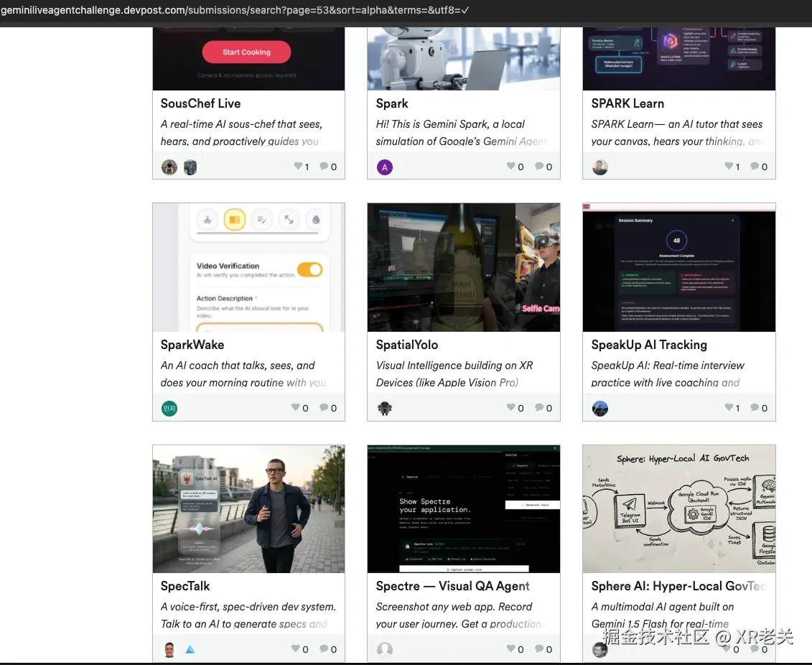
Task: Open the person avatar on SpecTalk card
Action: click(x=169, y=649)
